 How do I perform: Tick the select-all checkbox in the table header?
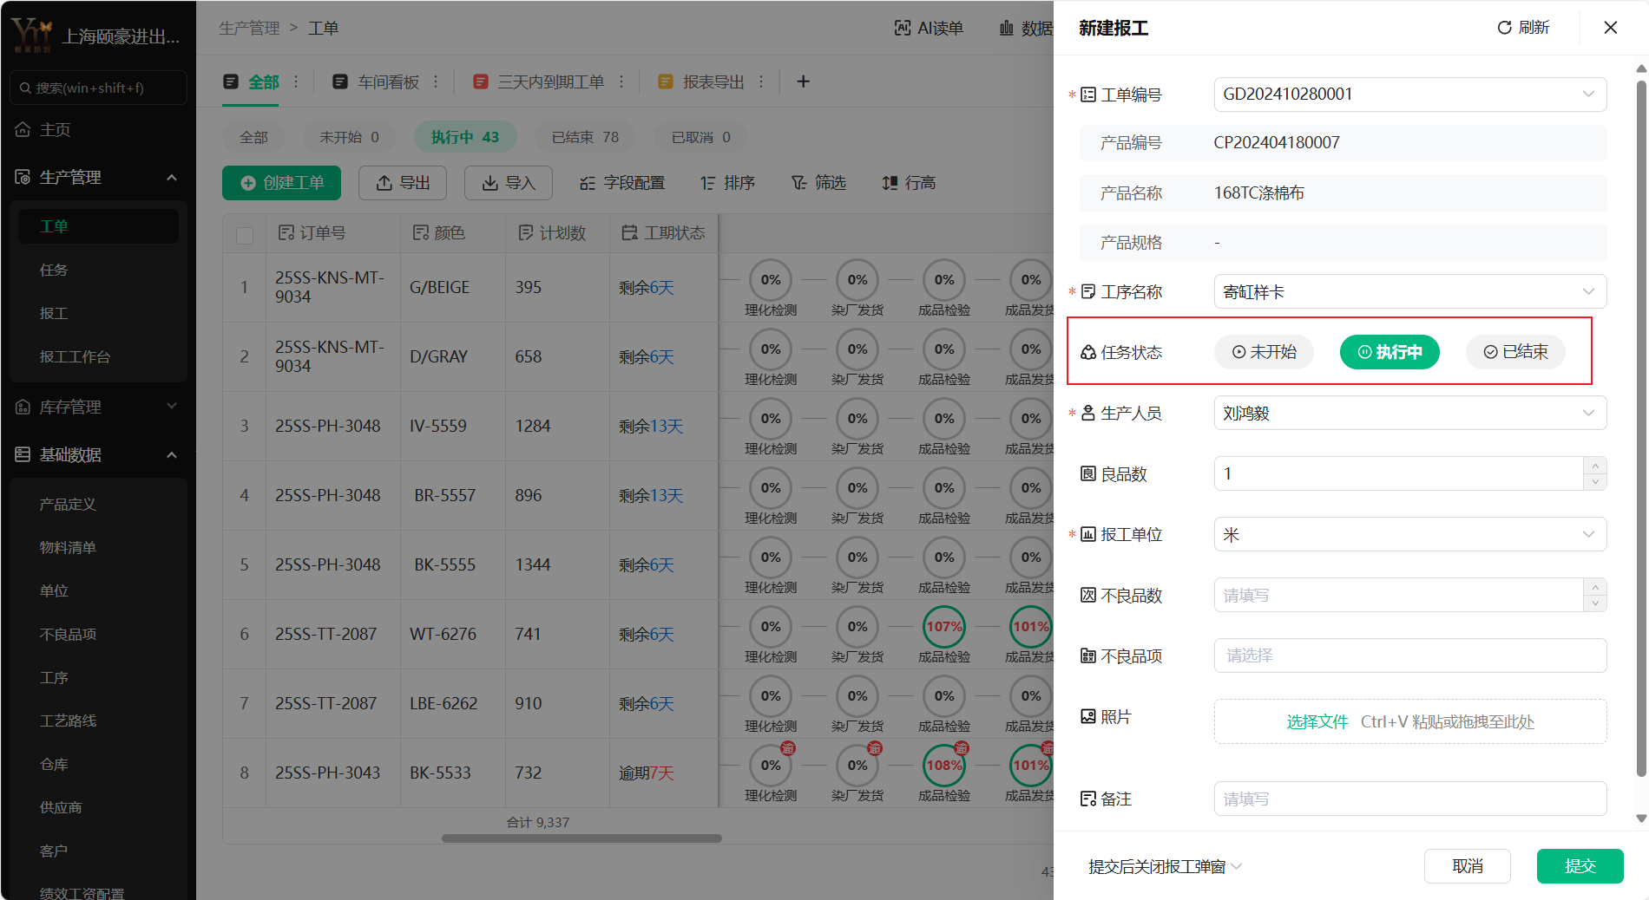point(245,235)
